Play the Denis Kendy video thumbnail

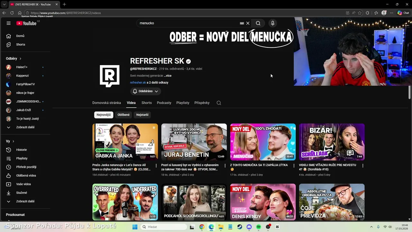(263, 202)
